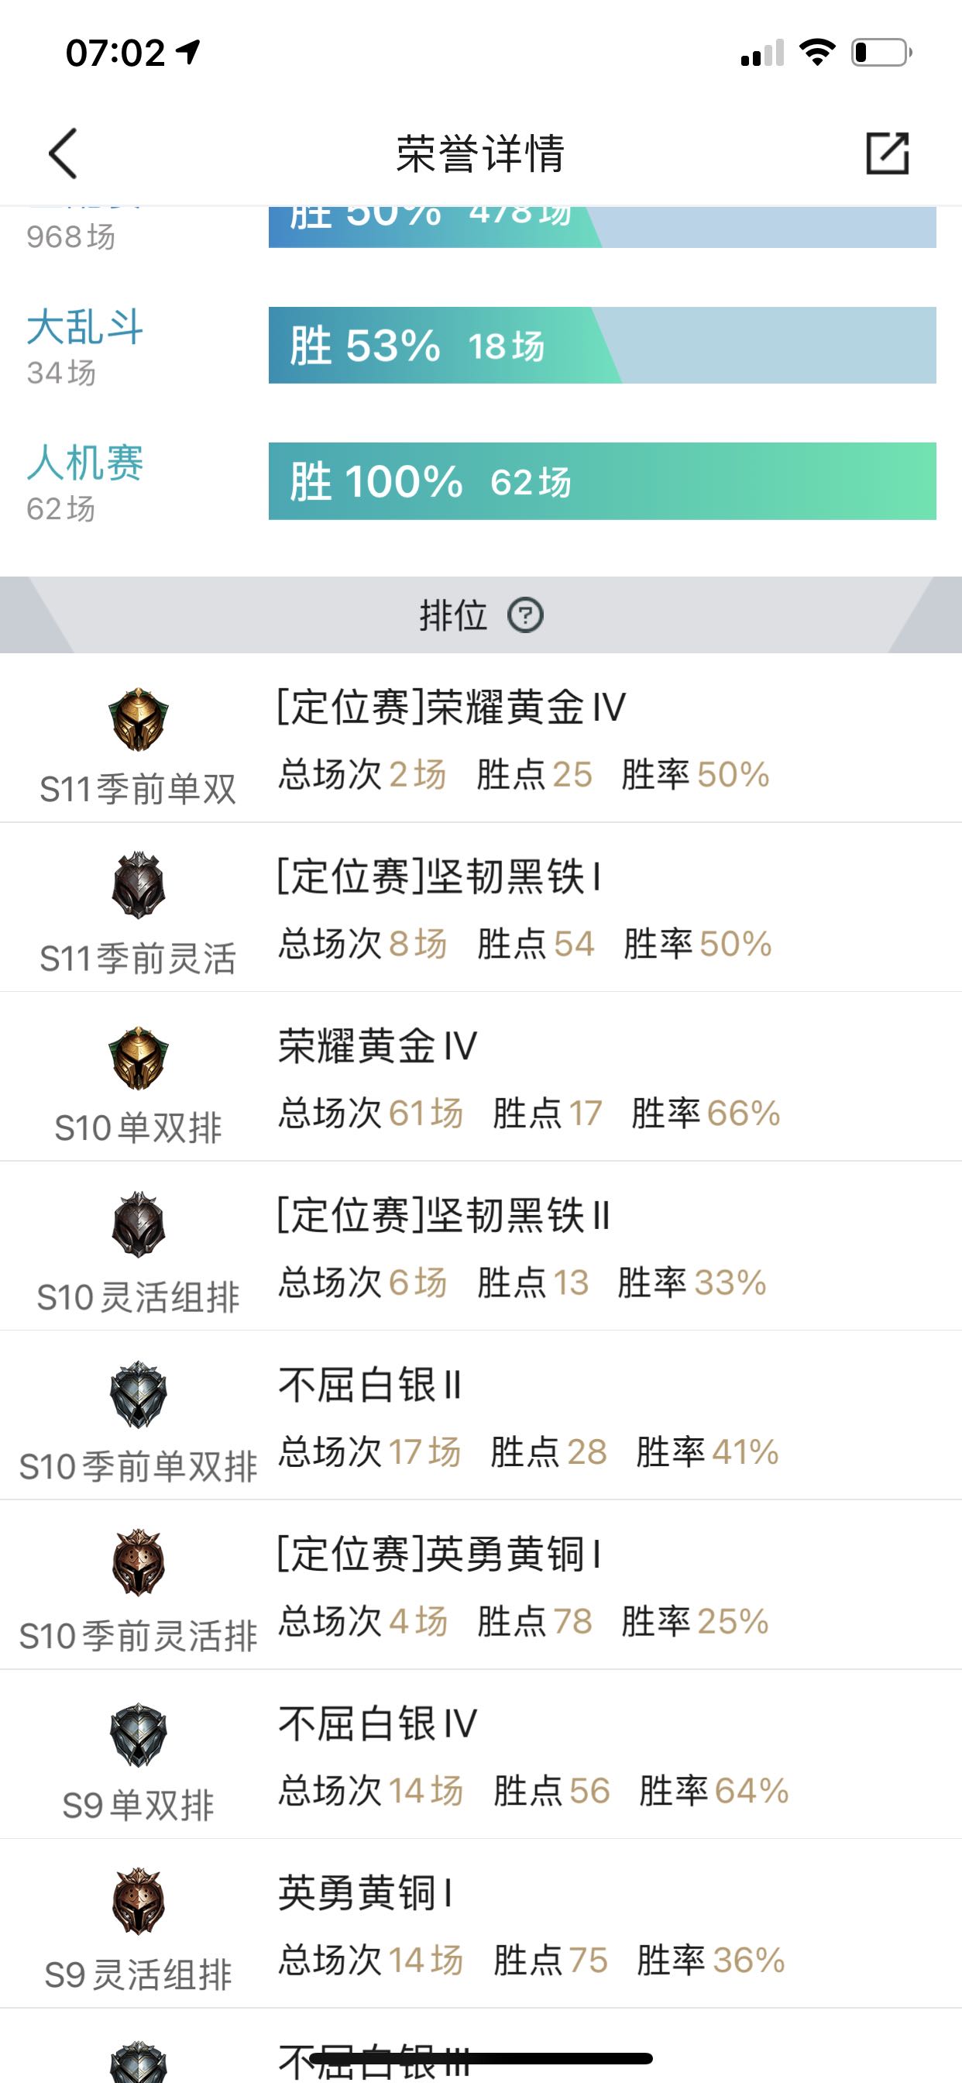The width and height of the screenshot is (962, 2083).
Task: Tap the 大乱斗 53% win rate bar
Action: pos(602,346)
